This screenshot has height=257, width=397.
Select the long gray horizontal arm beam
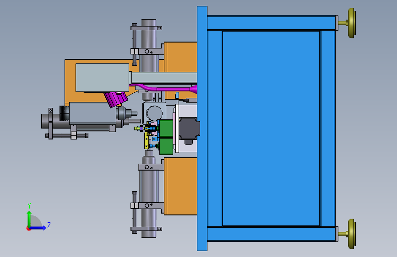click(164, 78)
